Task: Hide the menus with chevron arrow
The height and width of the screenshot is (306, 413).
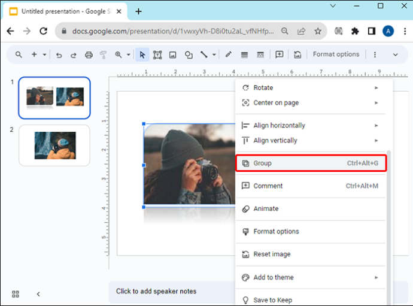Action: point(396,55)
